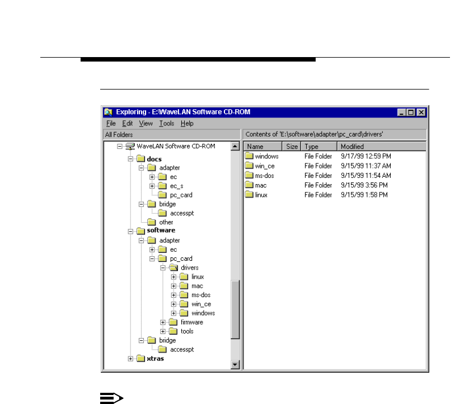Viewport: 469px width, 404px height.
Task: Select mac folder icon in contents list
Action: point(249,185)
